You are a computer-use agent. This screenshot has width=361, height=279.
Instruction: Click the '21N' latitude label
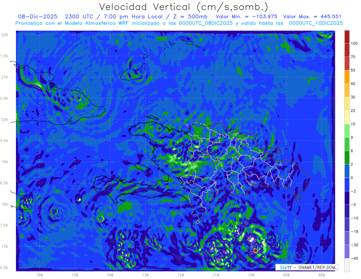(x=5, y=77)
